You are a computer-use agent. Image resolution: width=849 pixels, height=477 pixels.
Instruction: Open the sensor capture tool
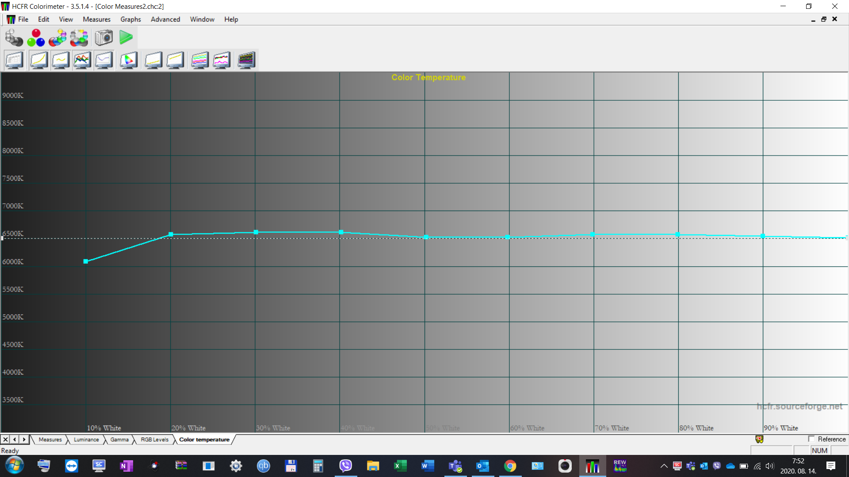point(103,38)
